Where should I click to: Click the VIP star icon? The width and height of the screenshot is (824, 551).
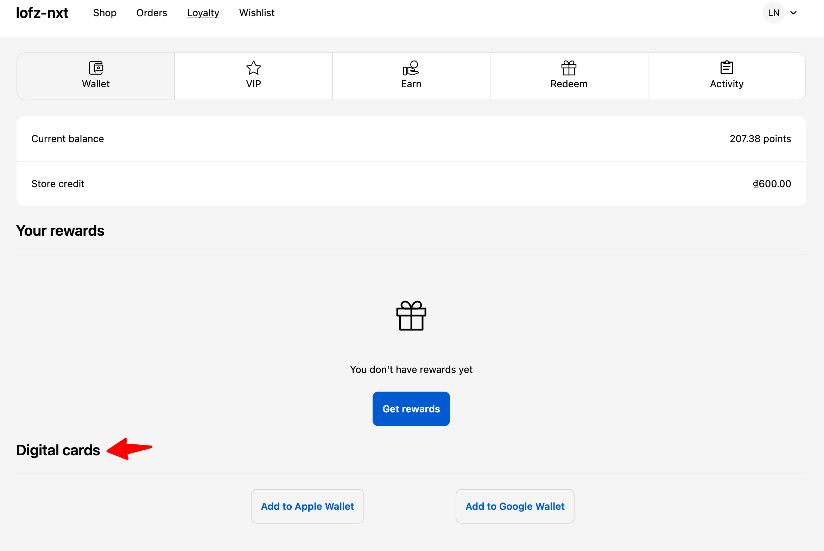pos(253,68)
